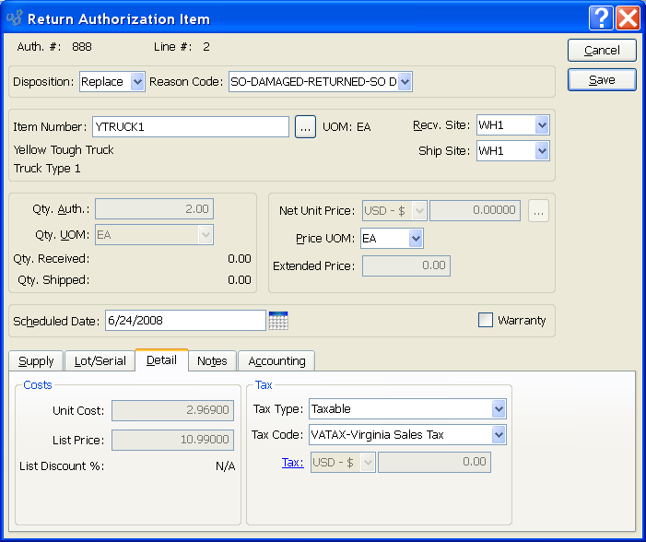Viewport: 646px width, 542px height.
Task: Switch to the Supply tab
Action: pyautogui.click(x=37, y=361)
